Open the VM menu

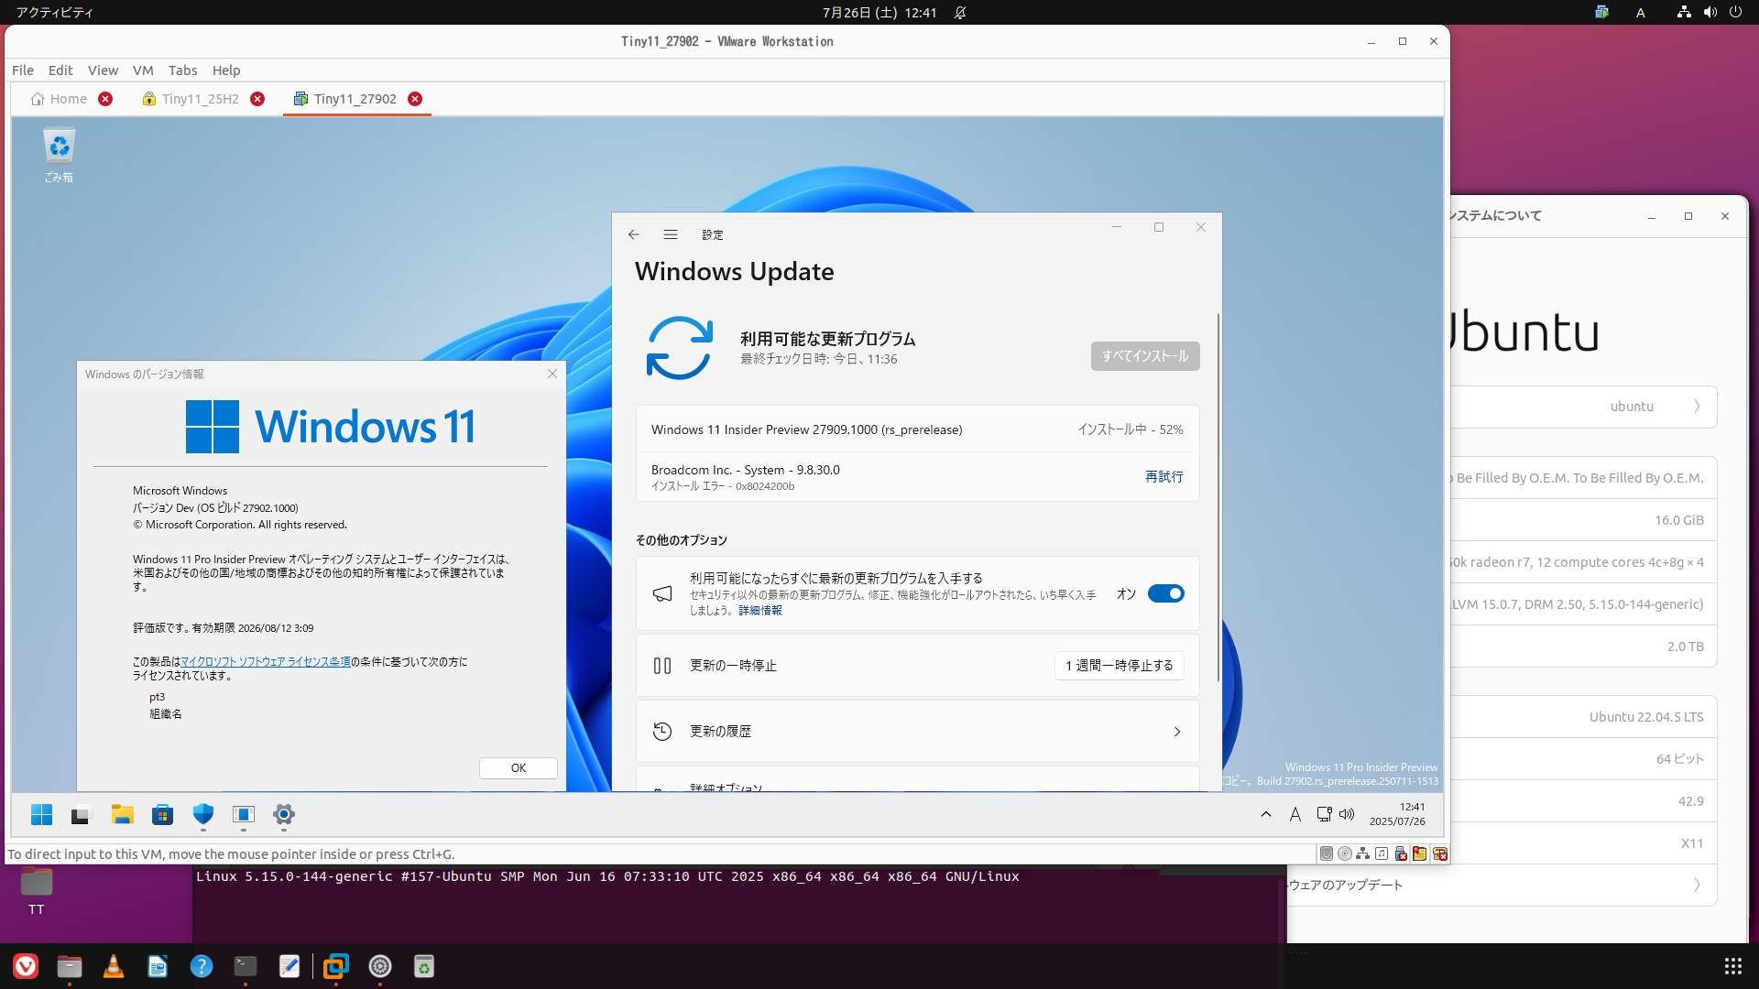(x=143, y=71)
